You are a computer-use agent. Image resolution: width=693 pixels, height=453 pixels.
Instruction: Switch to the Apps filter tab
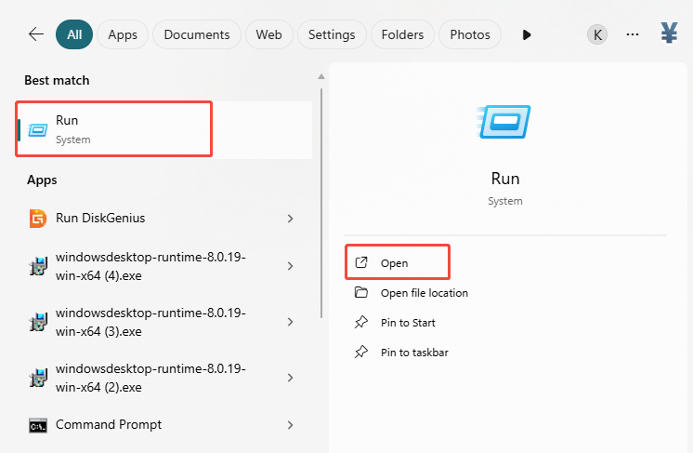(x=123, y=34)
